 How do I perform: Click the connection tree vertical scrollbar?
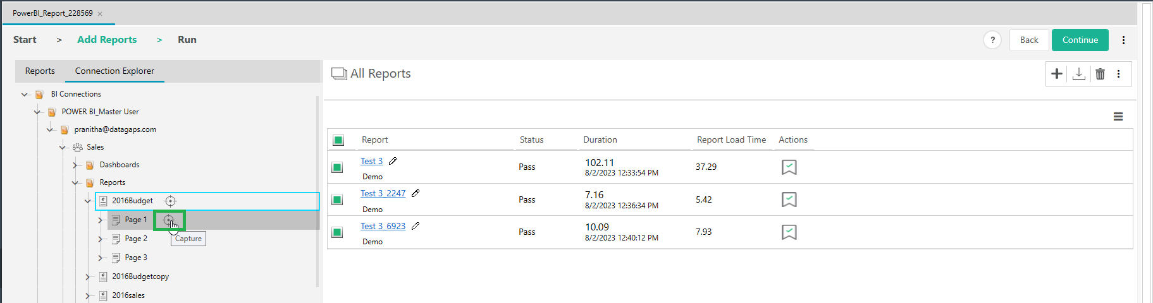tap(318, 189)
